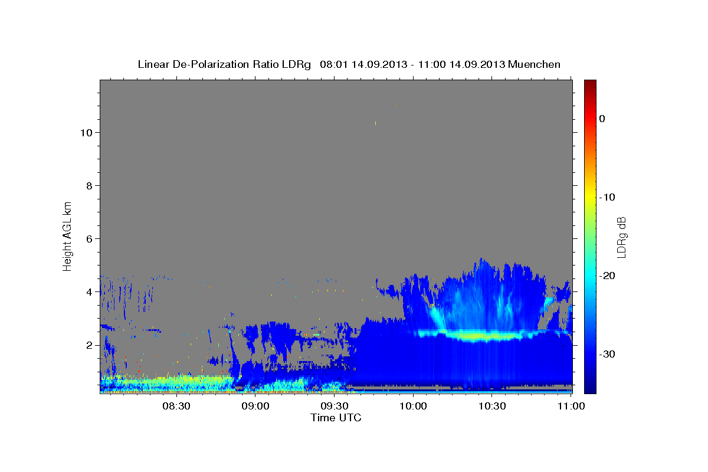Click the 11:00 time tick label
Screen dimensions: 708x472
(571, 406)
